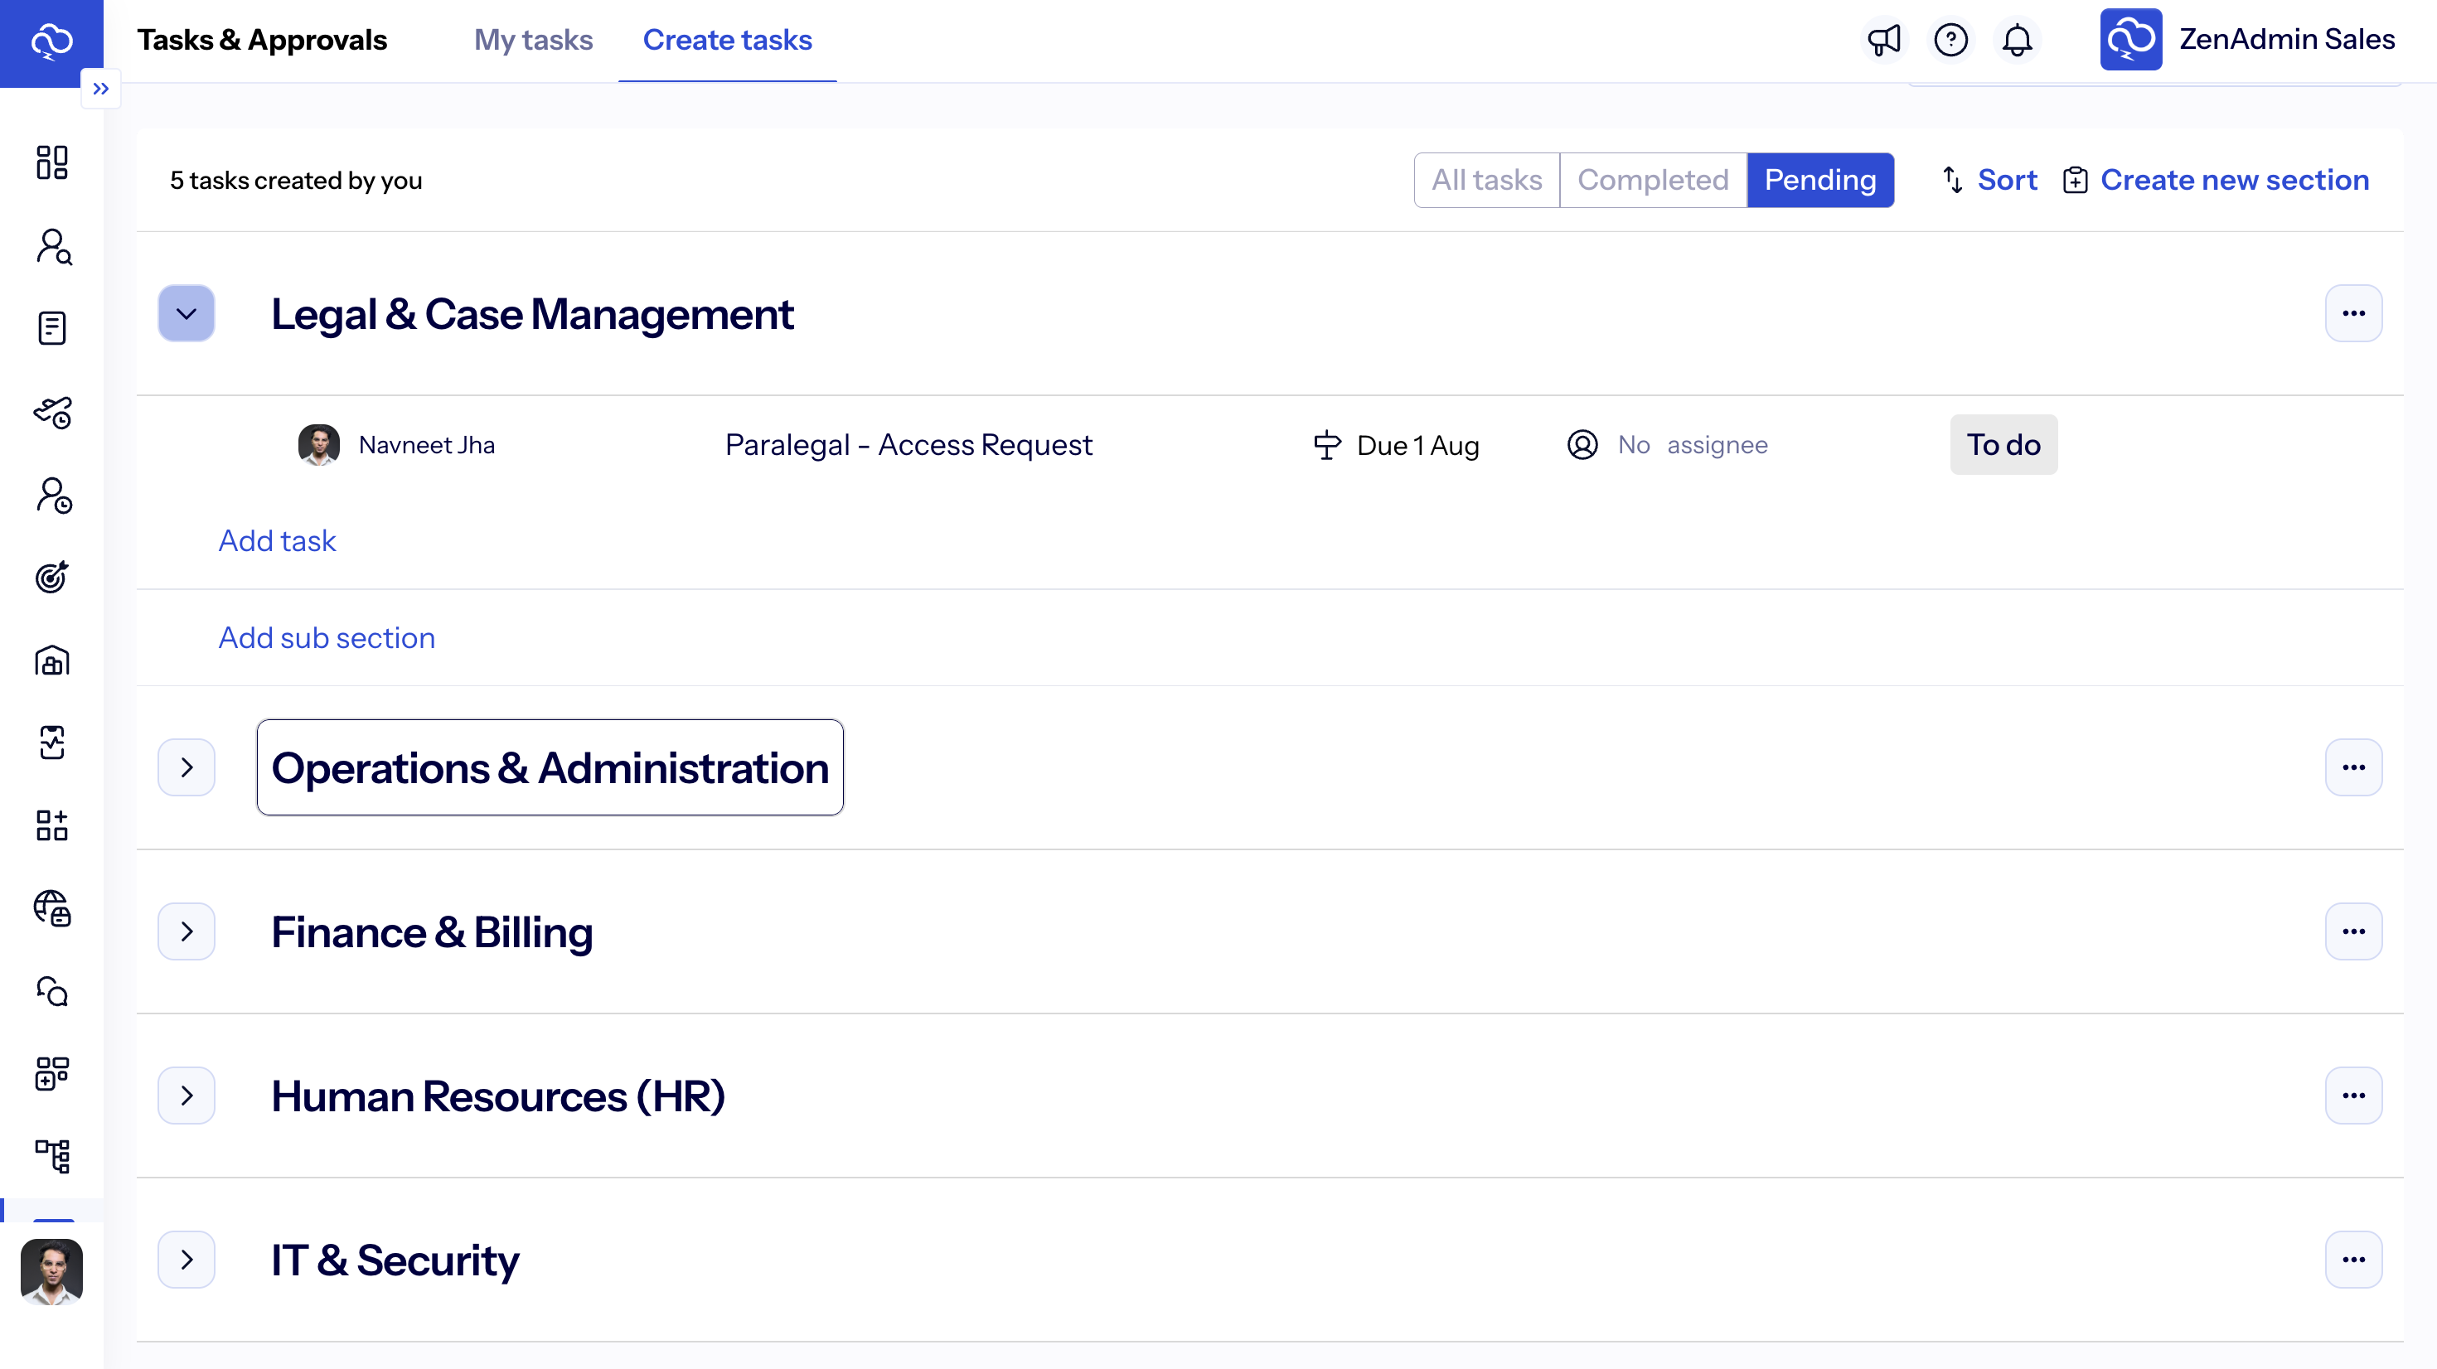This screenshot has width=2437, height=1369.
Task: Switch filter to Completed
Action: click(x=1652, y=180)
